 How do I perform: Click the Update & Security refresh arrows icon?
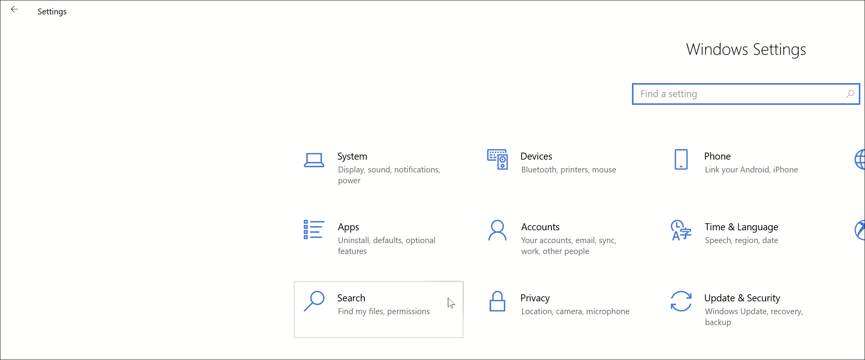(x=681, y=301)
